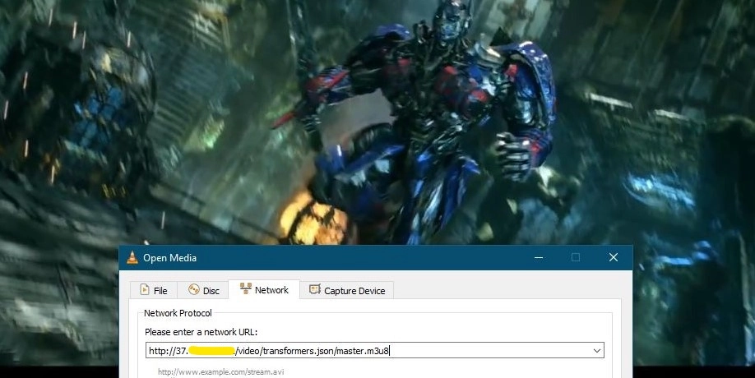Click the example.com/stream.avi hint text
Screen dimensions: 755x378
221,371
